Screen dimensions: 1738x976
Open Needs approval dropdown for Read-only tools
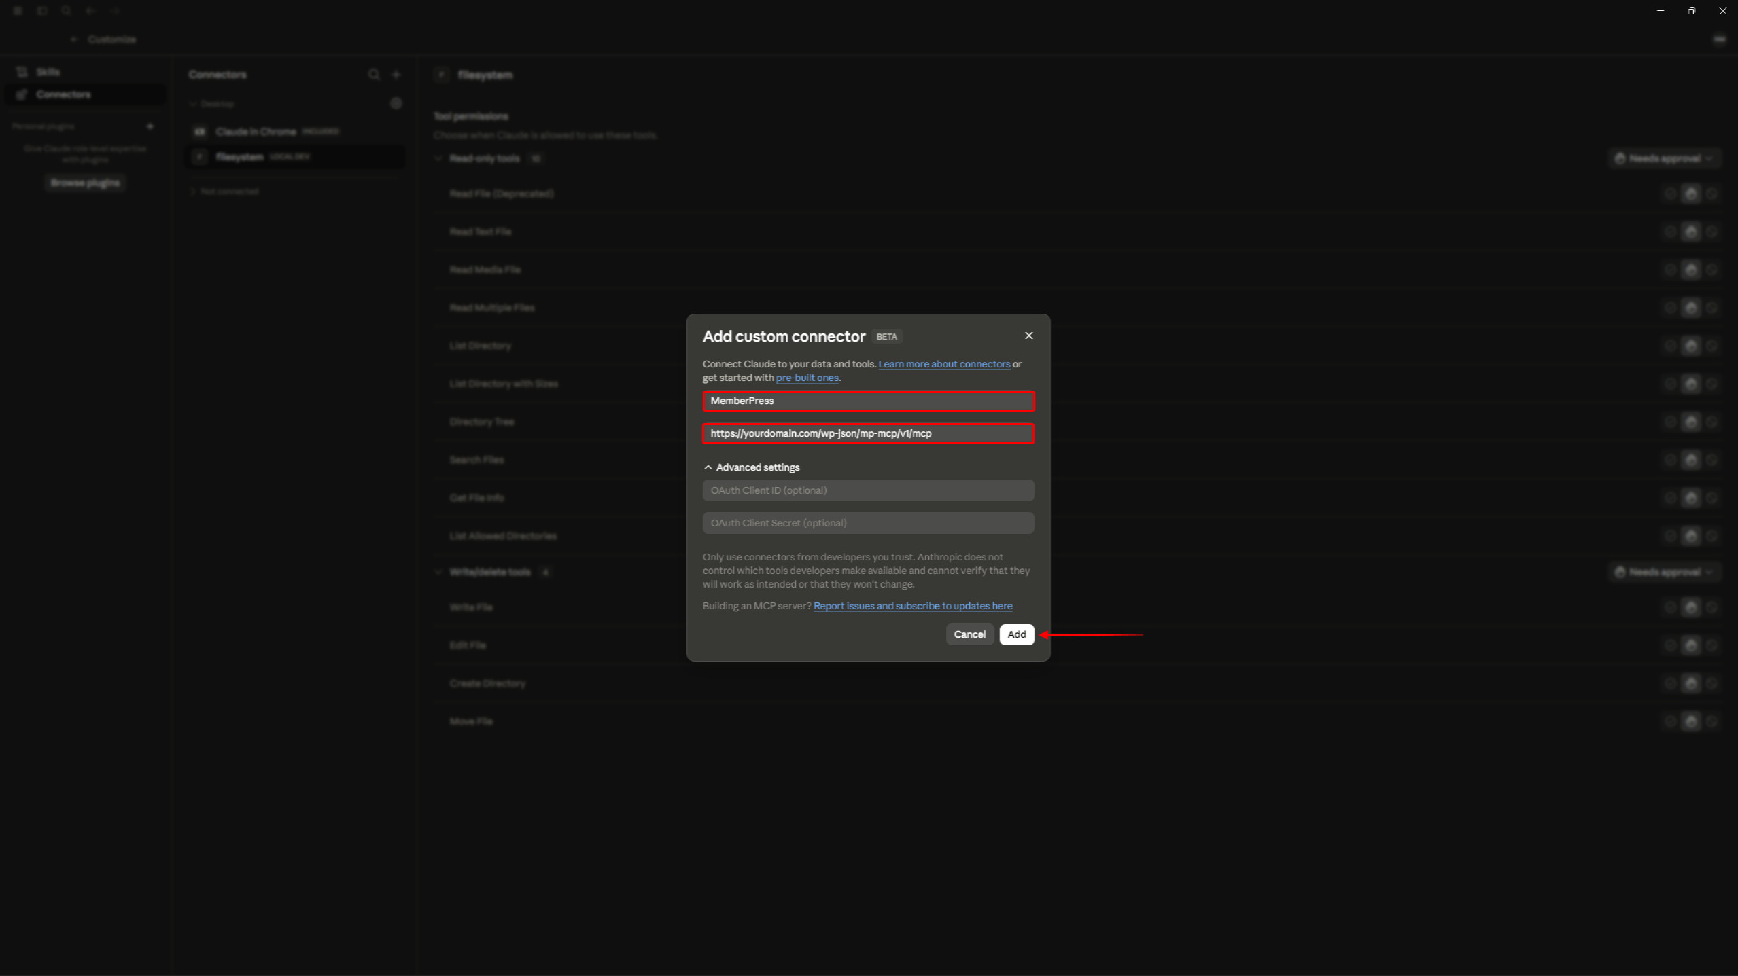(x=1665, y=158)
